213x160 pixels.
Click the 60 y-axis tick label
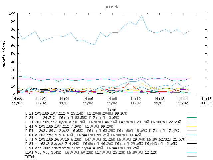(x=13, y=46)
